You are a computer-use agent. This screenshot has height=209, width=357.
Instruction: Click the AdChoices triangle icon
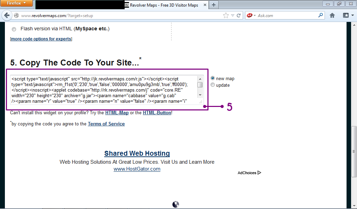[259, 173]
